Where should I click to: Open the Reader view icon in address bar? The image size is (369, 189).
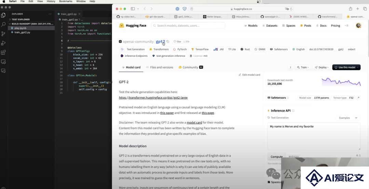click(x=192, y=9)
